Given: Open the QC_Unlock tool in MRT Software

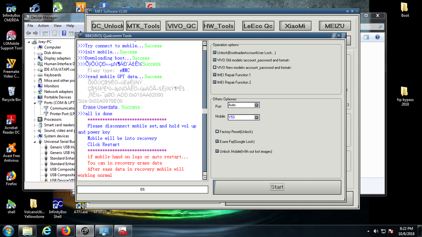Looking at the screenshot, I should pos(107,26).
